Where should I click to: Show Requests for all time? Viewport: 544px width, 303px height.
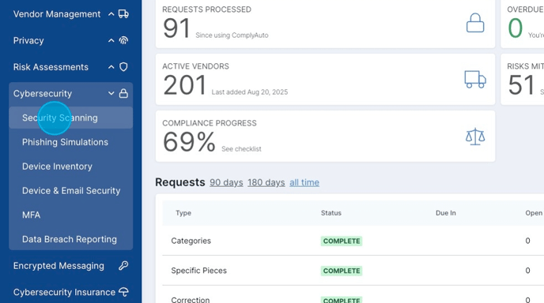tap(304, 182)
